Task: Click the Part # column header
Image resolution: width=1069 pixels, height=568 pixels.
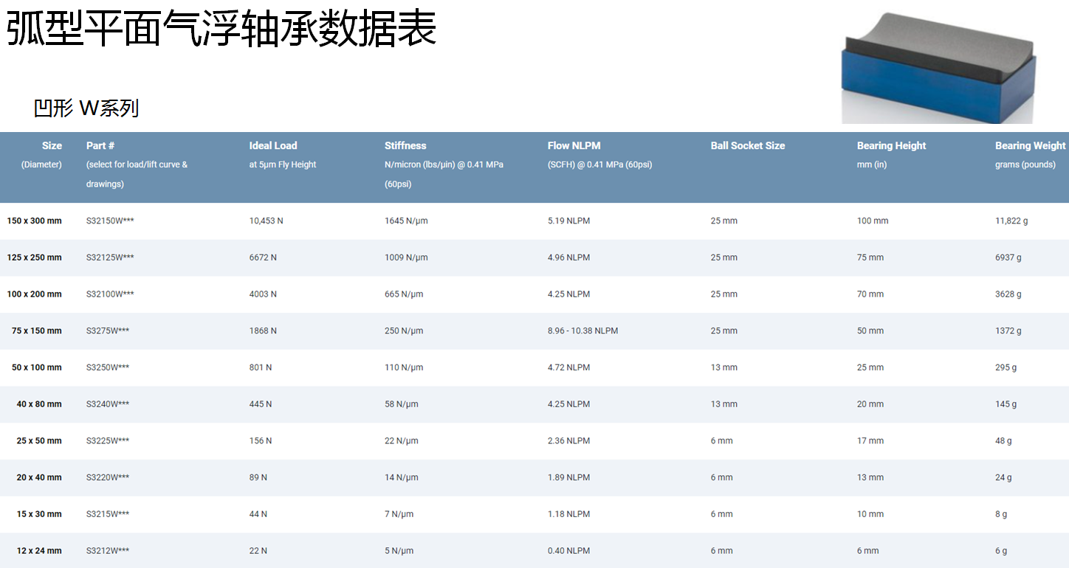Action: pyautogui.click(x=100, y=146)
